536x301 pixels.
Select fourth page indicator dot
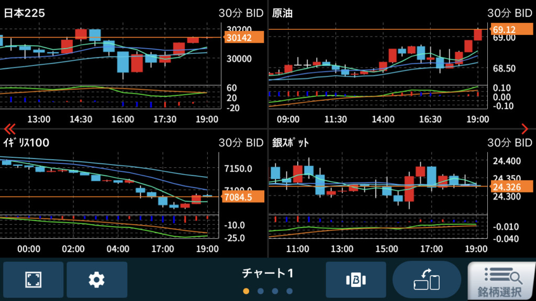coord(289,291)
